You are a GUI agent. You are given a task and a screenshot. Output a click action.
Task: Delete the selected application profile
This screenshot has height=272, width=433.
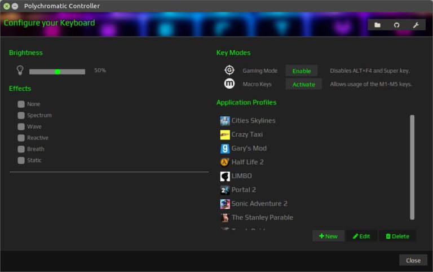tap(397, 236)
